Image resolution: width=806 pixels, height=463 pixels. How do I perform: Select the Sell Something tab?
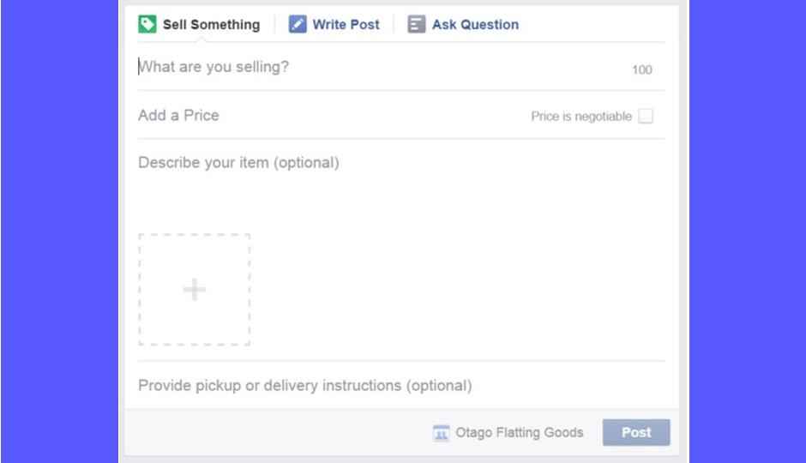(x=199, y=24)
